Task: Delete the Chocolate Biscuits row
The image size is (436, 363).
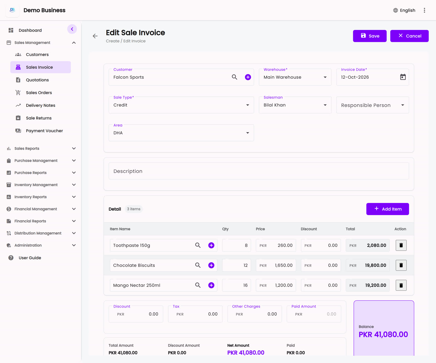Action: point(401,265)
